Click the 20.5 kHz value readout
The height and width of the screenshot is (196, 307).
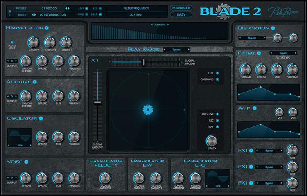click(135, 15)
